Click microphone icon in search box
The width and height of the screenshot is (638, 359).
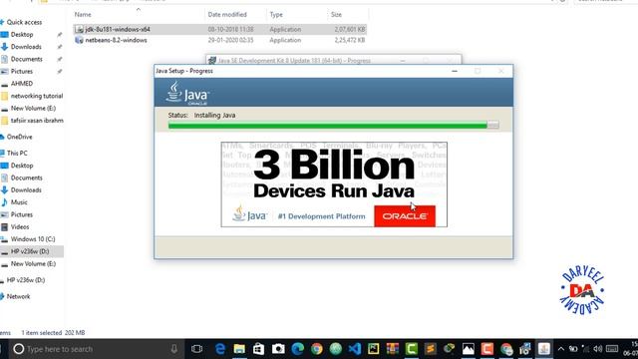(x=173, y=349)
